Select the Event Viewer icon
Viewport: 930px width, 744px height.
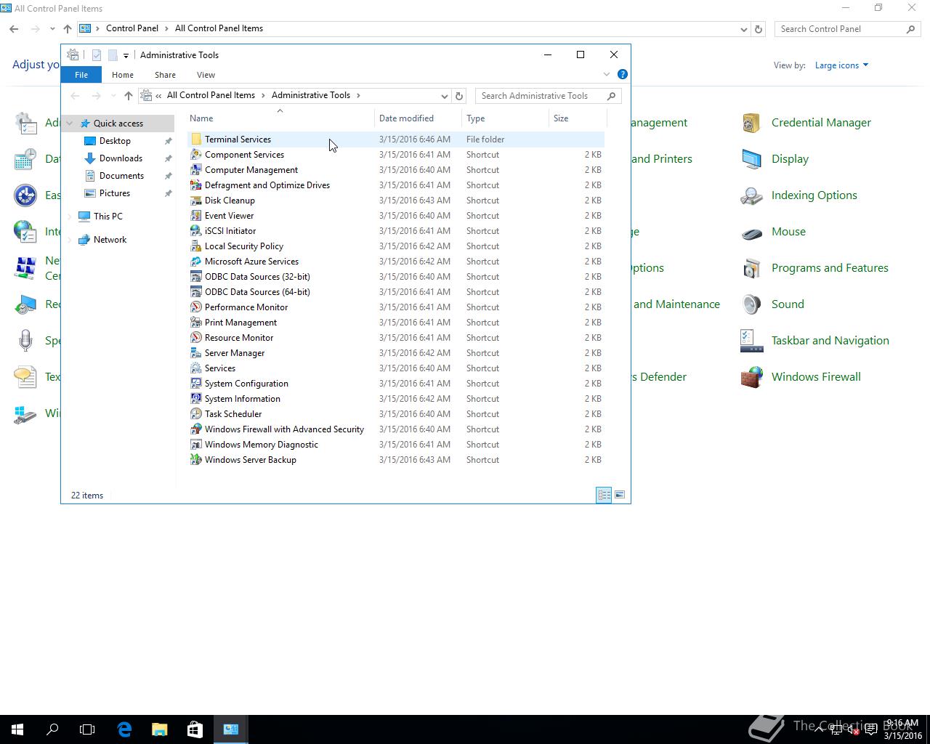pos(195,216)
